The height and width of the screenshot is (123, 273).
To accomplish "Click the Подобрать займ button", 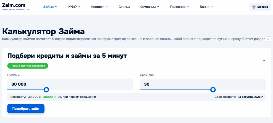I will pyautogui.click(x=26, y=109).
